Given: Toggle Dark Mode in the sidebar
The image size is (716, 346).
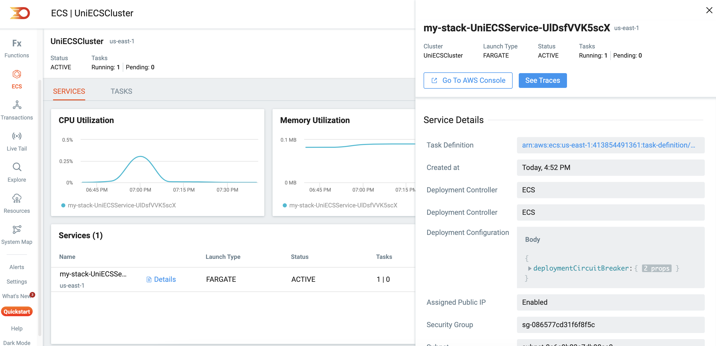Looking at the screenshot, I should [17, 343].
